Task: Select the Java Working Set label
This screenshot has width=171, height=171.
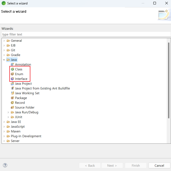Action: coord(27,93)
